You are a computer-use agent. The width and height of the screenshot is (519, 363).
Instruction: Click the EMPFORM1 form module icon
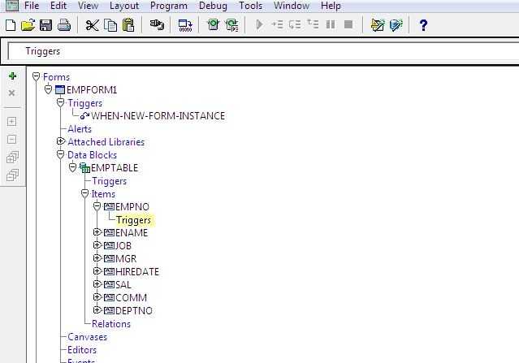click(x=60, y=89)
